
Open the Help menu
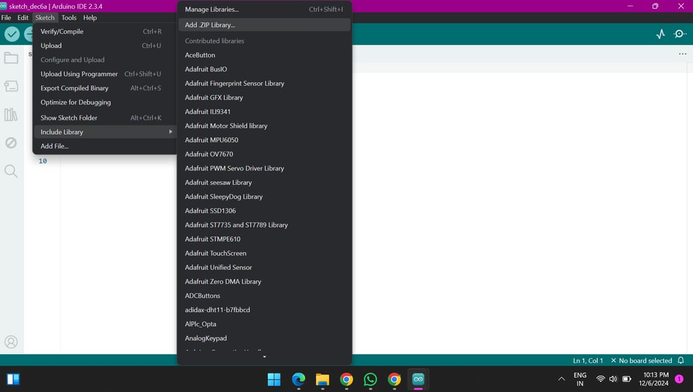pyautogui.click(x=90, y=18)
